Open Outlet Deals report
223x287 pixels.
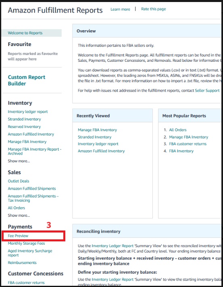point(19,181)
